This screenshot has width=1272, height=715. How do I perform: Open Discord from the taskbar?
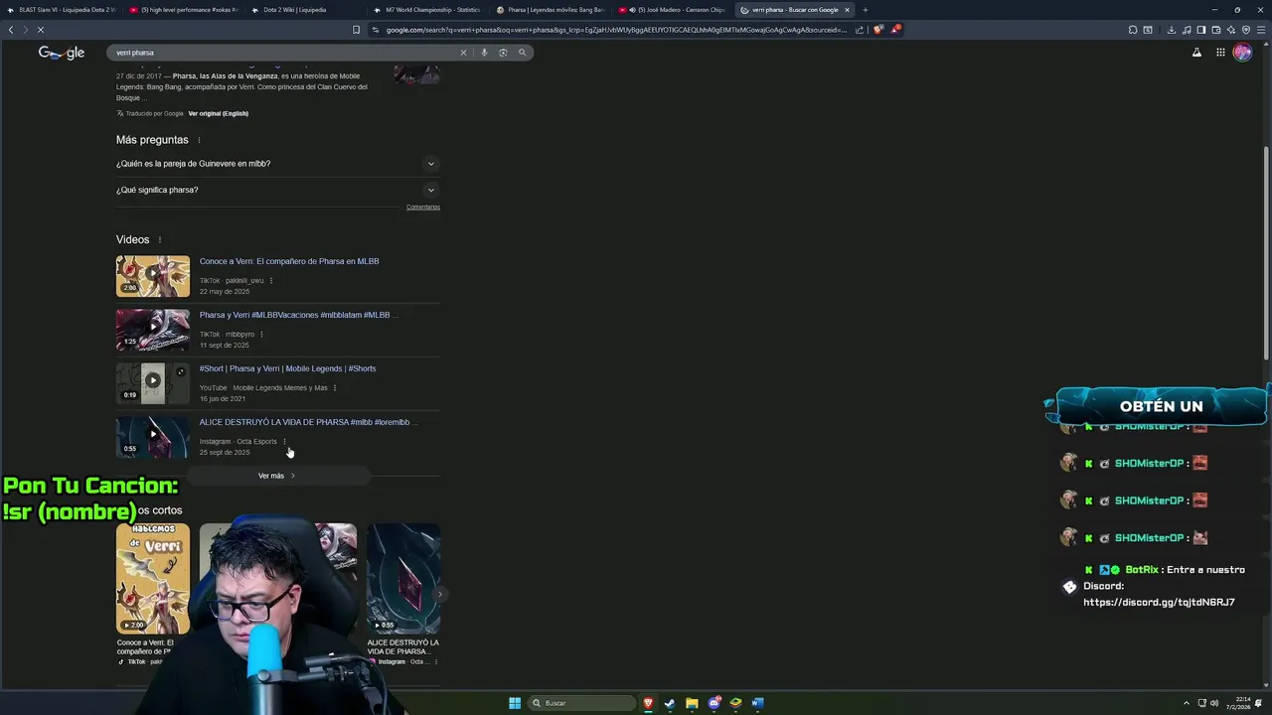coord(714,703)
